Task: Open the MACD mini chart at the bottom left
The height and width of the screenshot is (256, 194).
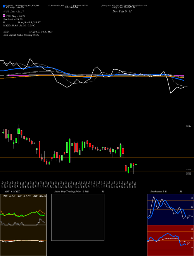Action: [x=23, y=240]
